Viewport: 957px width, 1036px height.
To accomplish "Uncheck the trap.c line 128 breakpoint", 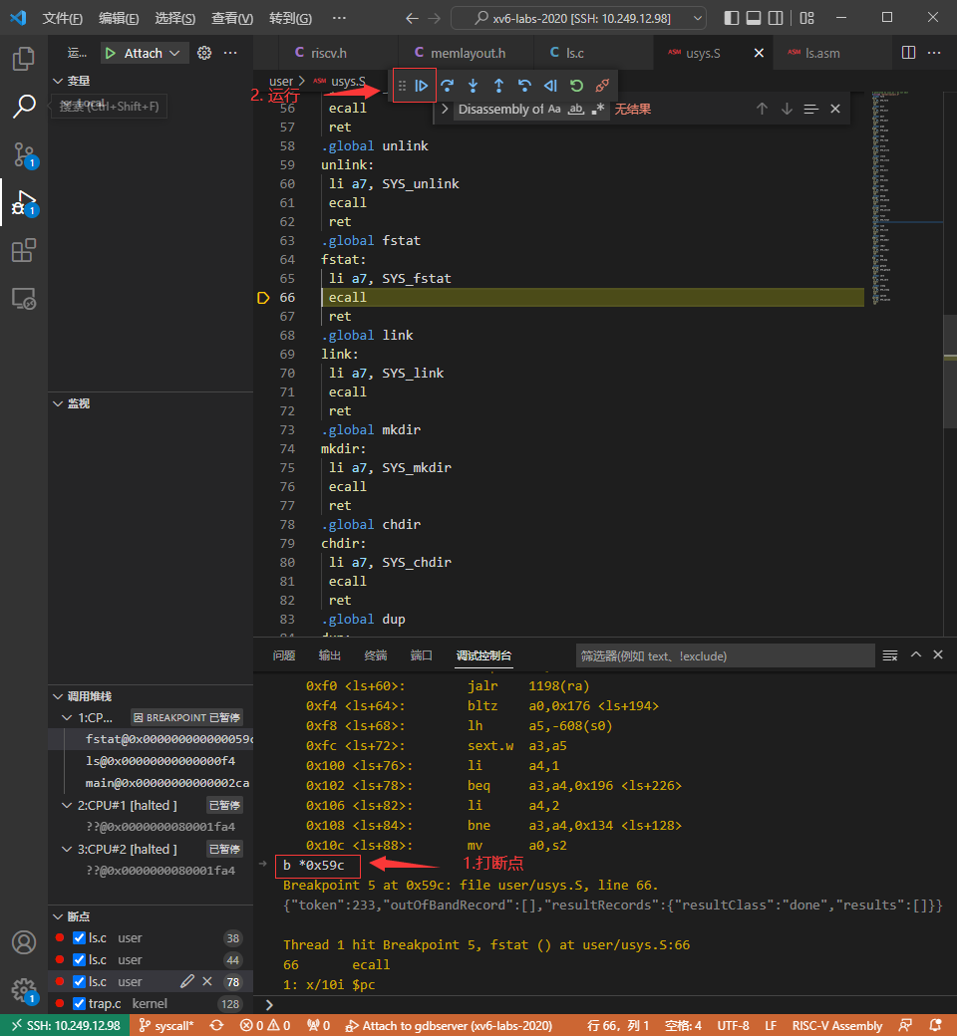I will (x=79, y=1003).
